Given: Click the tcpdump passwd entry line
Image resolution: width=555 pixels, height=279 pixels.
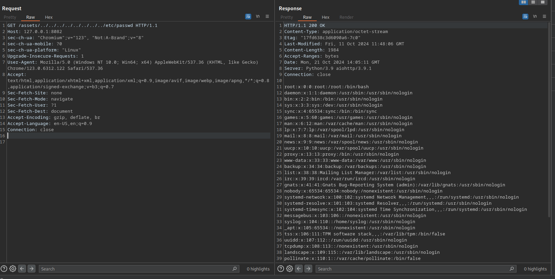Looking at the screenshot, I should (351, 246).
